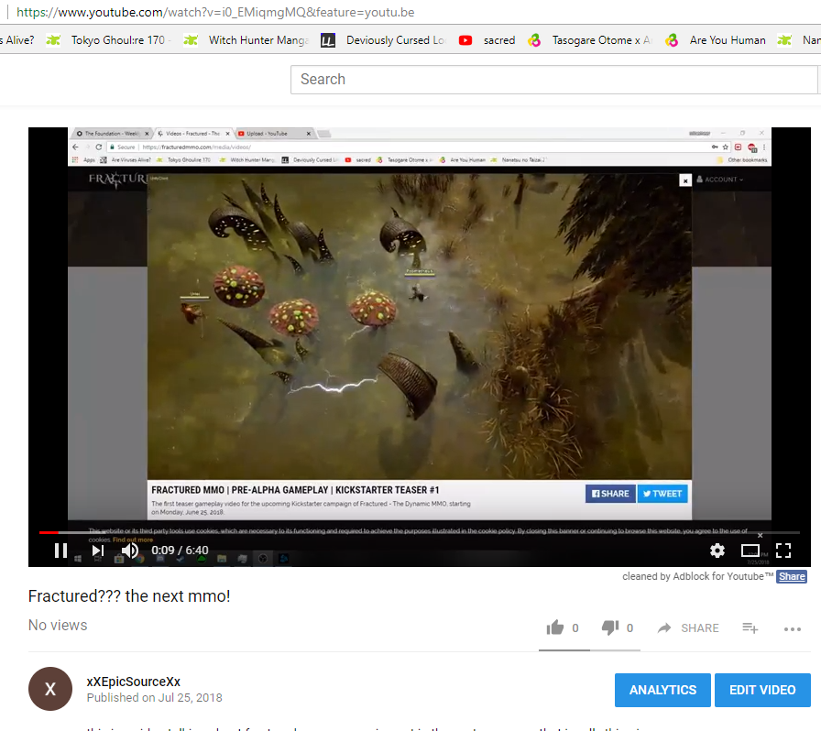821x731 pixels.
Task: Open the three-dot more actions menu
Action: point(793,629)
